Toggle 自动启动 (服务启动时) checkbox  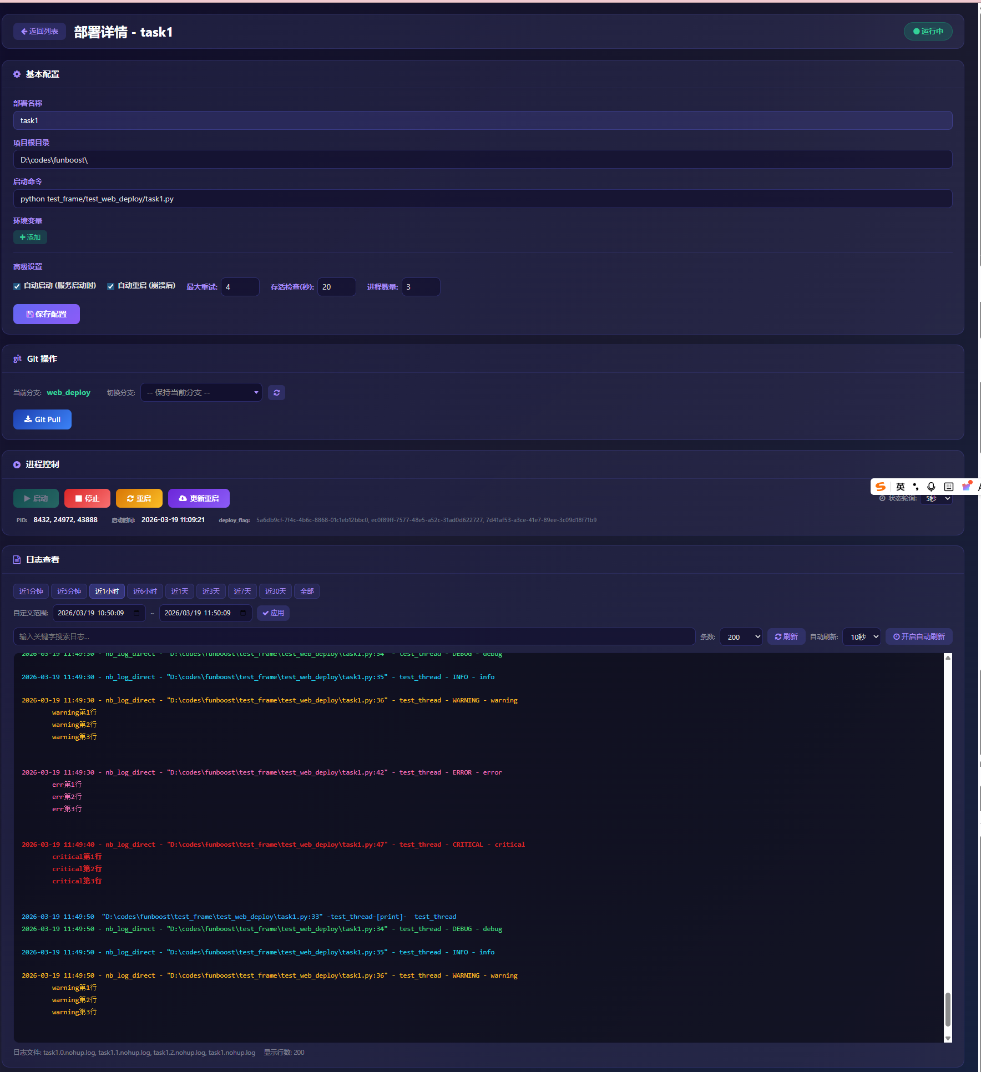pos(17,286)
